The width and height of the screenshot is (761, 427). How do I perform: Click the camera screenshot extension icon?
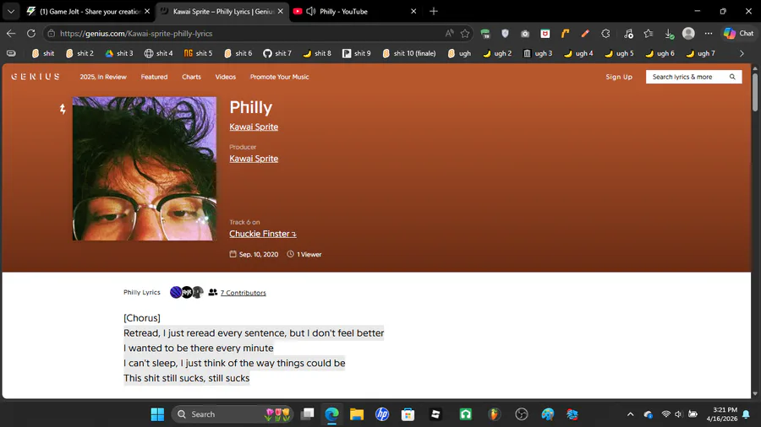(x=525, y=34)
